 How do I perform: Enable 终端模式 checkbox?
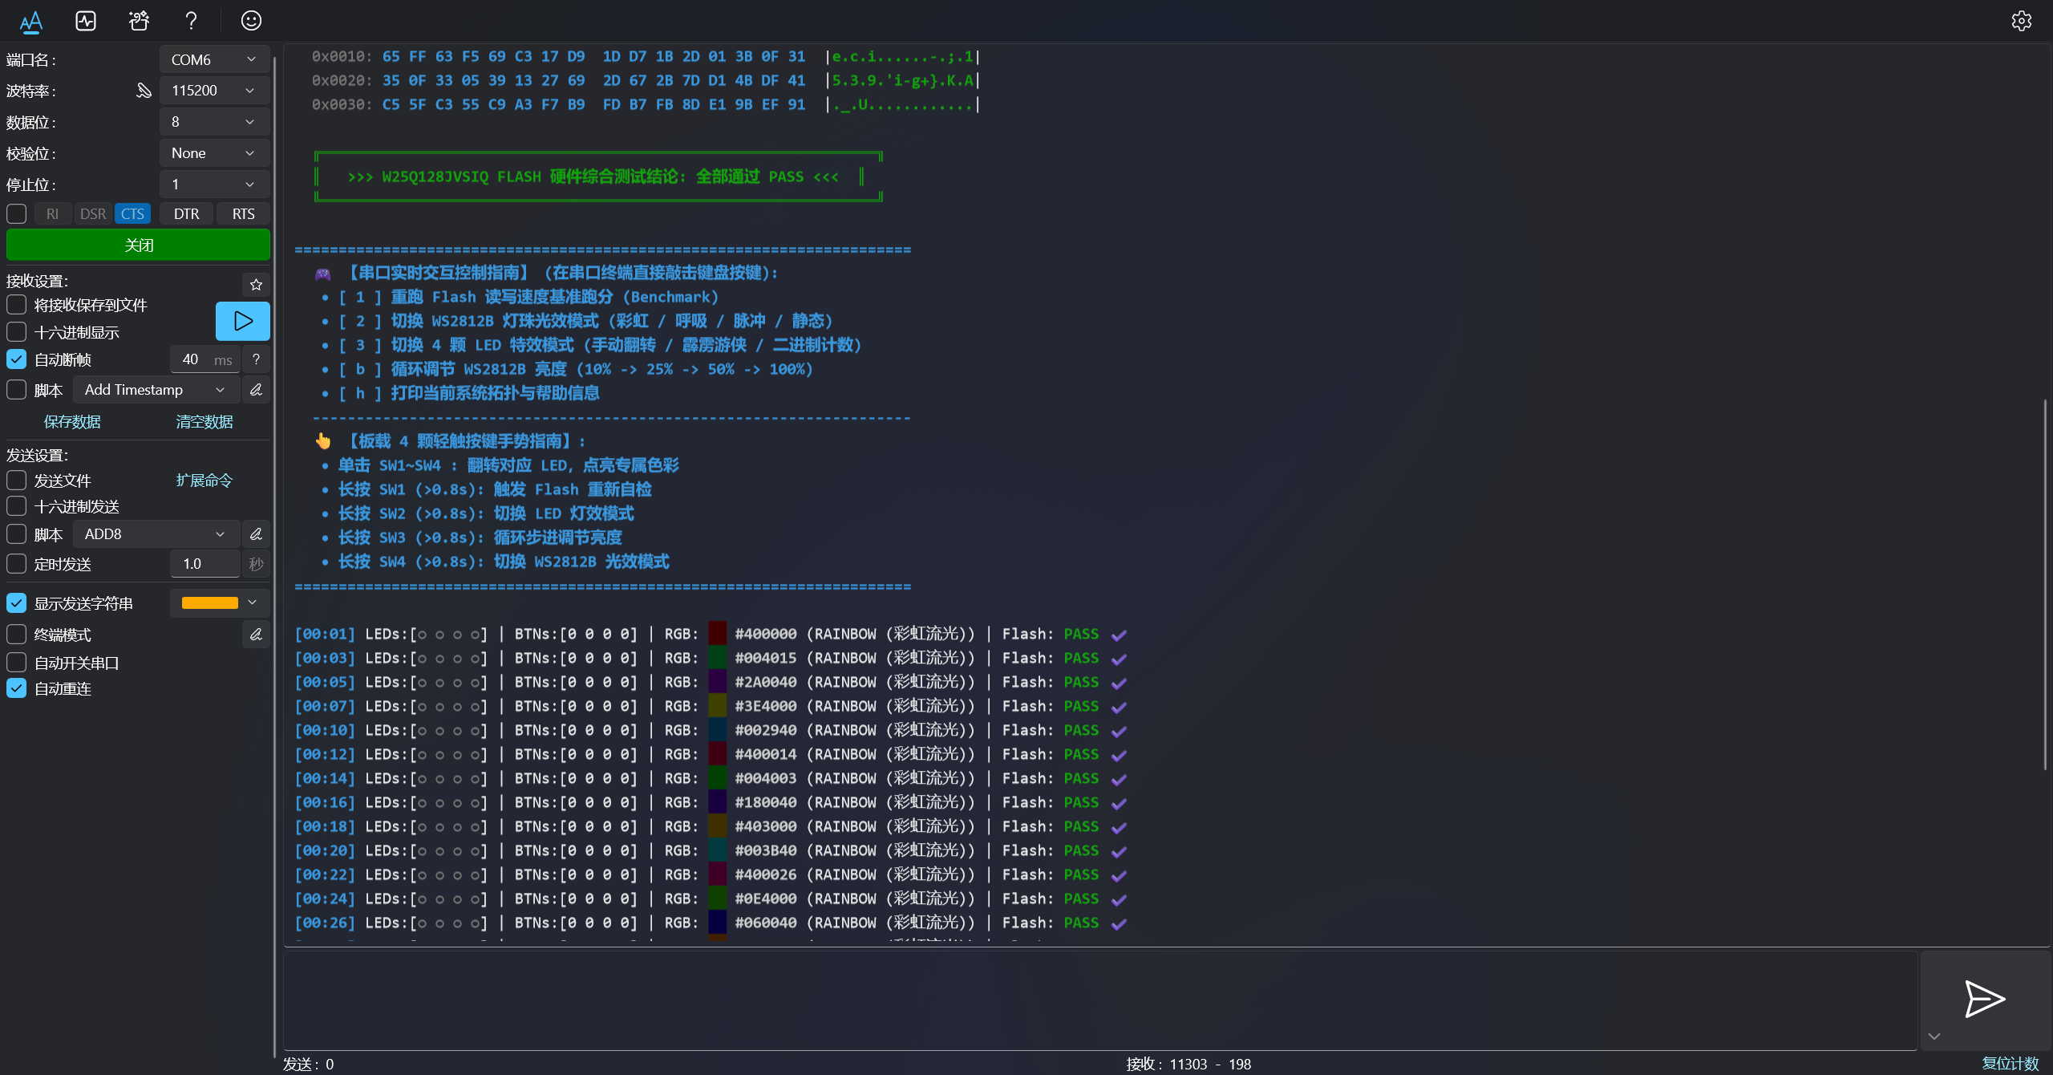pos(17,635)
